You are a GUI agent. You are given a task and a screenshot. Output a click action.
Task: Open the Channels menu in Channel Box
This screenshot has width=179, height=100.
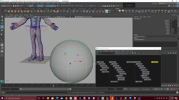pyautogui.click(x=136, y=17)
